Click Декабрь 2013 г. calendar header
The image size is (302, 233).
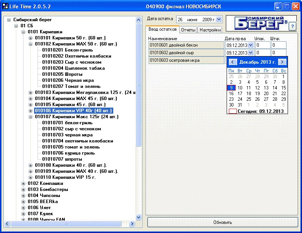(x=258, y=62)
